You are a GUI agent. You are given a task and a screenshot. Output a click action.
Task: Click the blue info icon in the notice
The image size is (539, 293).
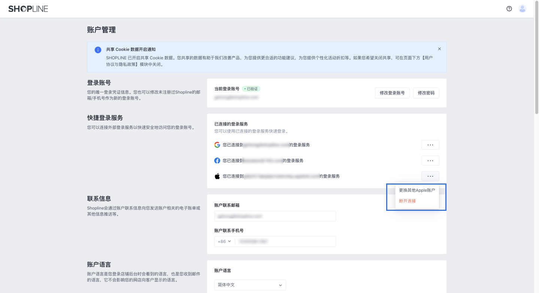pyautogui.click(x=98, y=49)
